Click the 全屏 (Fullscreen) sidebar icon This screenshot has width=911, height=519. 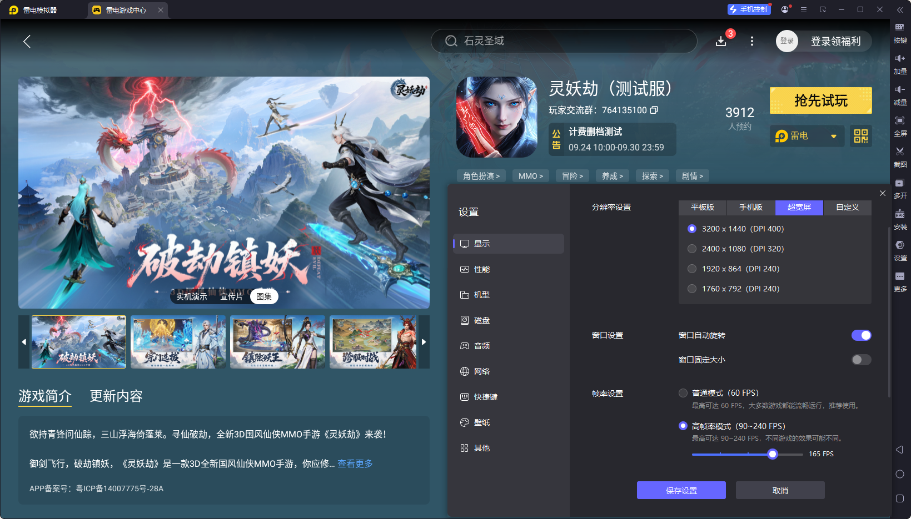[900, 126]
